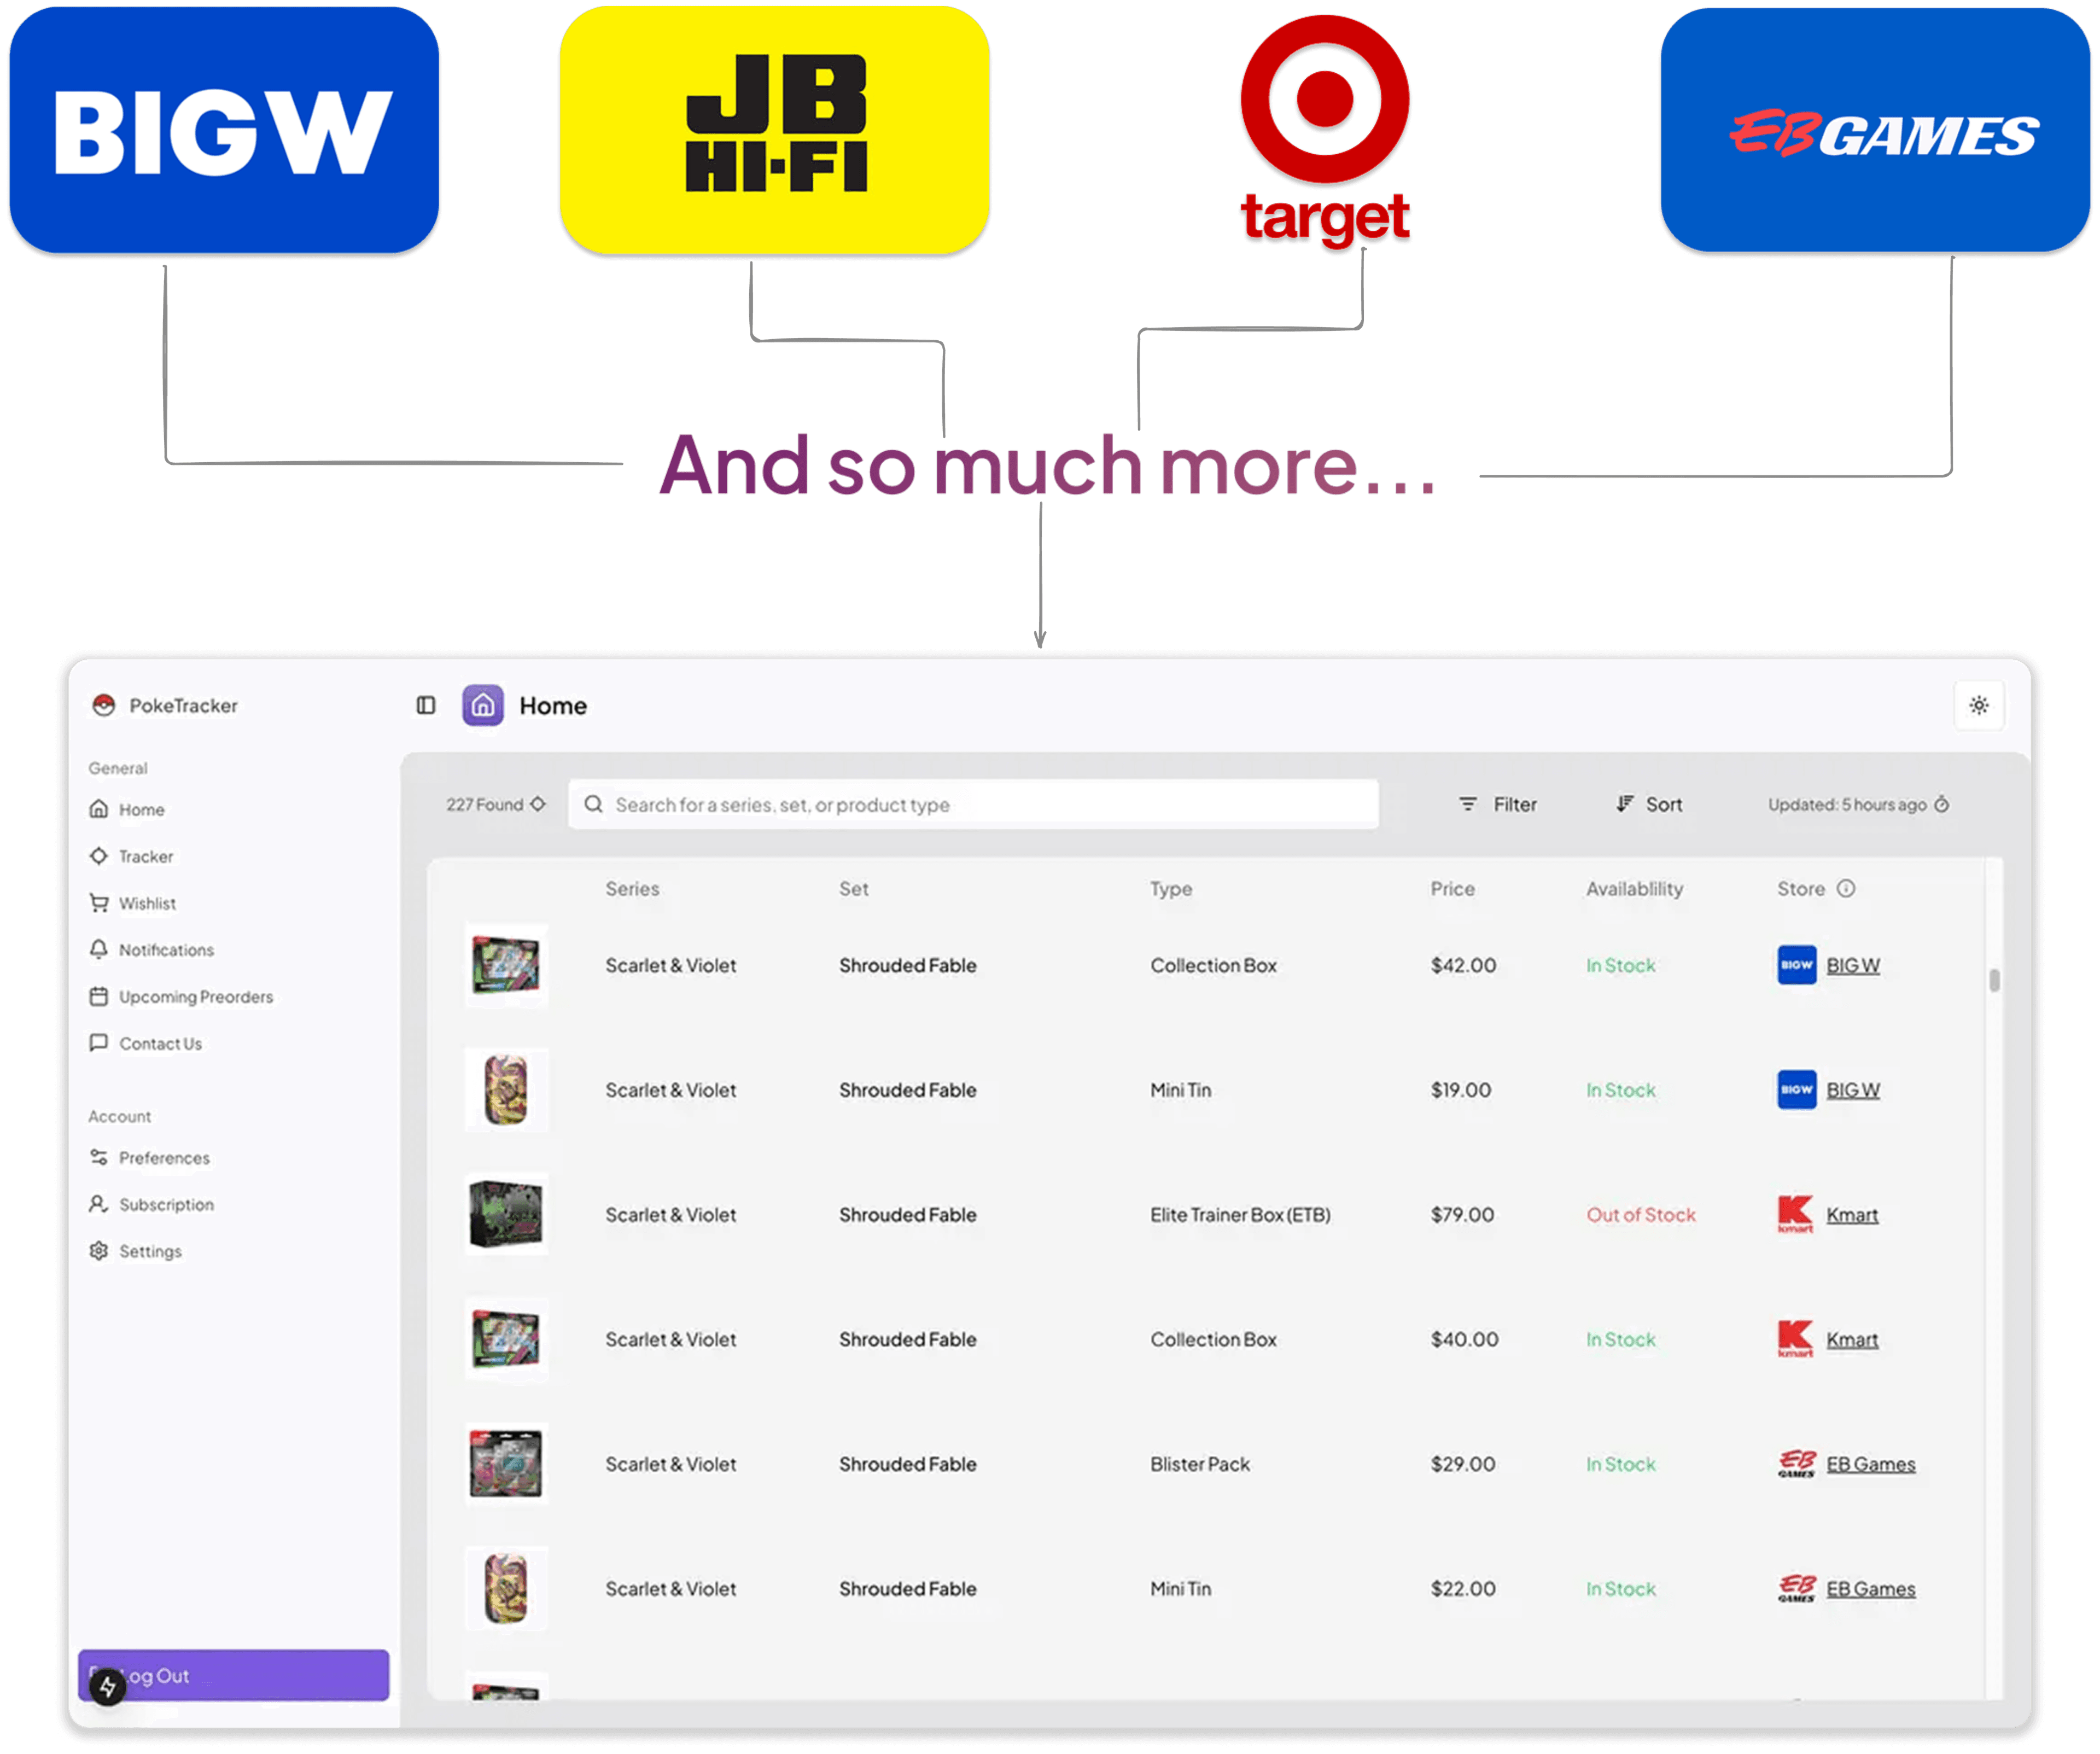
Task: Click the Elite Trainer Box (ETB) type cell
Action: pos(1240,1216)
